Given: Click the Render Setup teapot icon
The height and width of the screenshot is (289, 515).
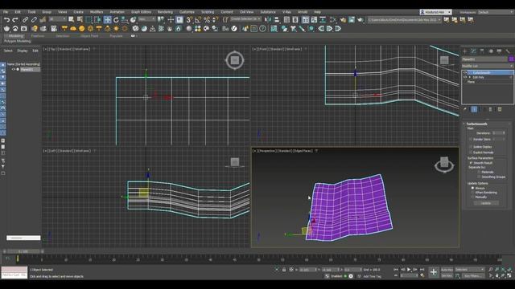Looking at the screenshot, I should pos(343,20).
